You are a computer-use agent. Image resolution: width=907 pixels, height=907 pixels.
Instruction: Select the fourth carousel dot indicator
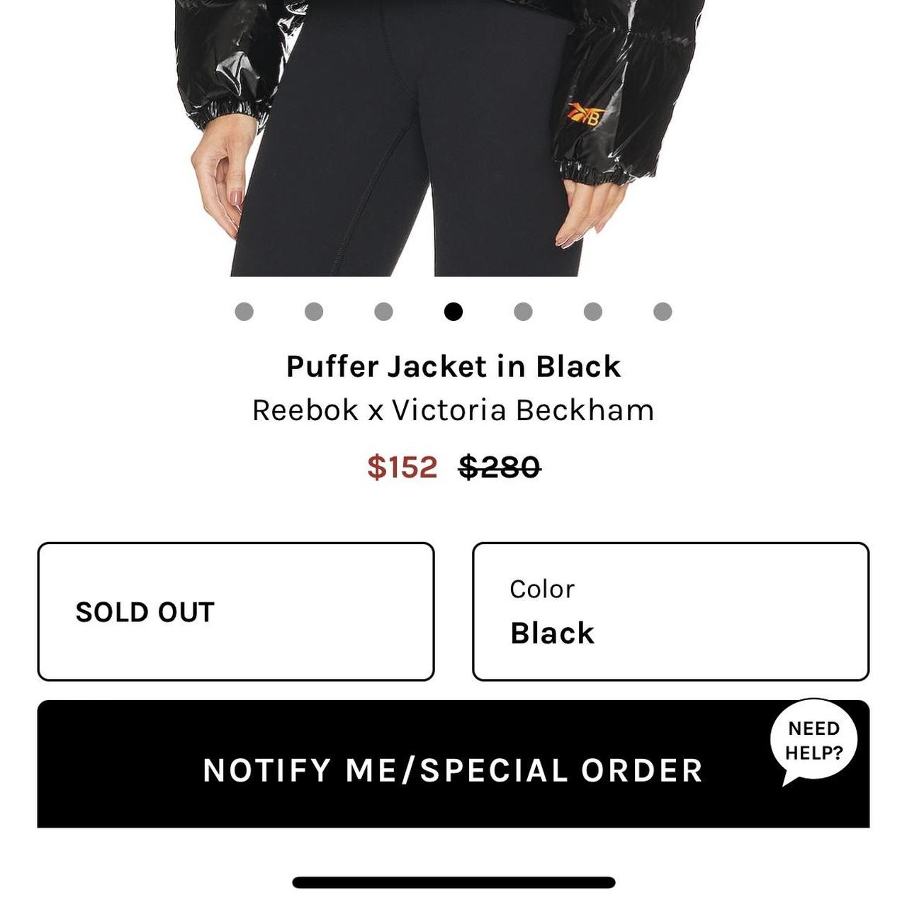[453, 310]
